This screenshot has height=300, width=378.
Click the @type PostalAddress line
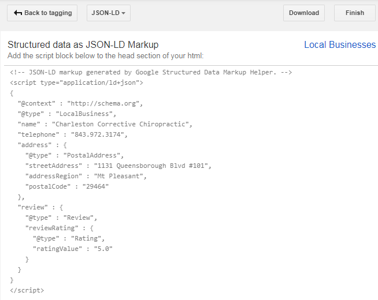tap(75, 155)
